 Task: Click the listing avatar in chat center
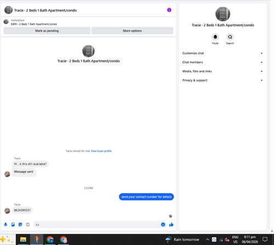click(x=88, y=51)
